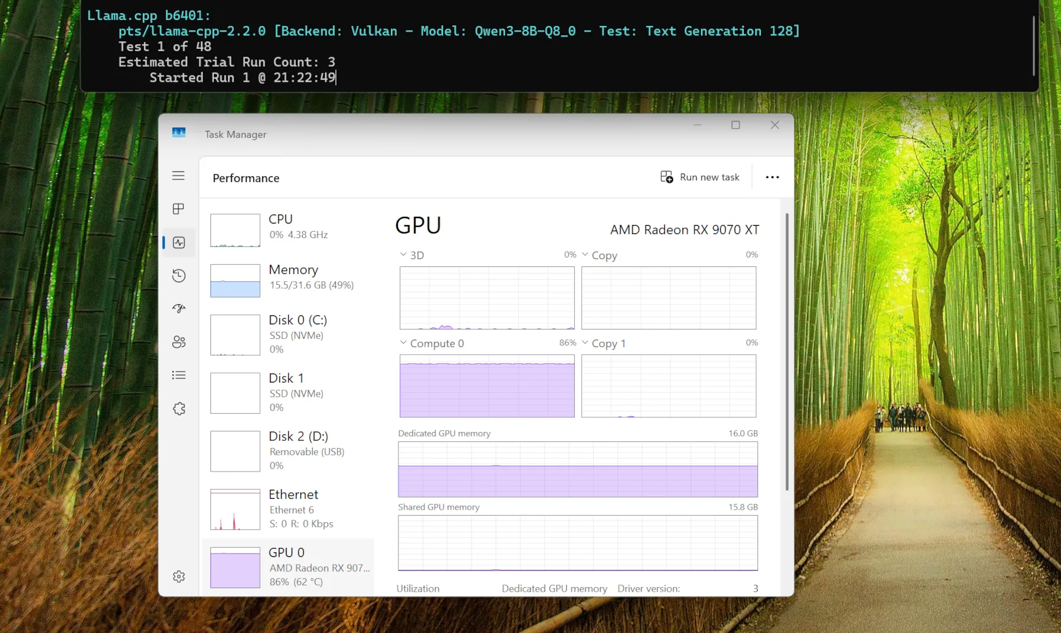Select Disk 0 (C:) thumbnail graph
The image size is (1061, 633).
click(x=235, y=335)
